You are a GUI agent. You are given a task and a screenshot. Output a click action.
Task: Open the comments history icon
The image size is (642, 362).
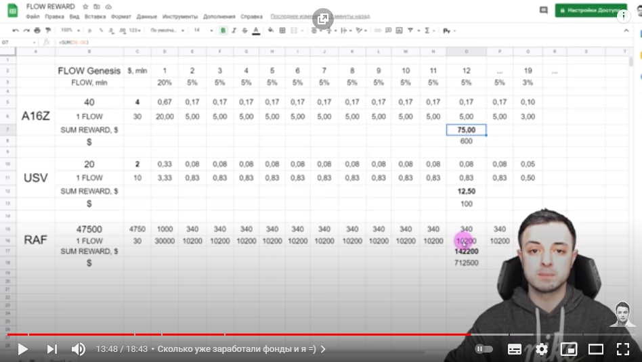coord(543,10)
